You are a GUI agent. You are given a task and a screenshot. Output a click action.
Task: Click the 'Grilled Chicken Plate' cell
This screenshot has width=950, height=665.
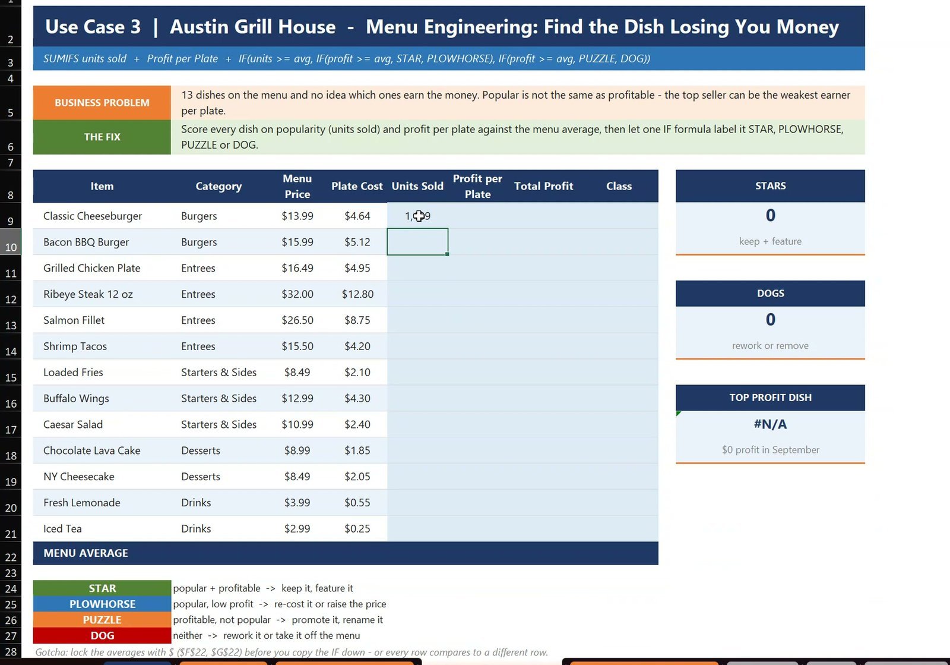coord(102,268)
